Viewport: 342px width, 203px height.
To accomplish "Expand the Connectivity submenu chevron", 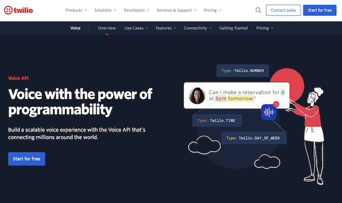I will pos(210,28).
